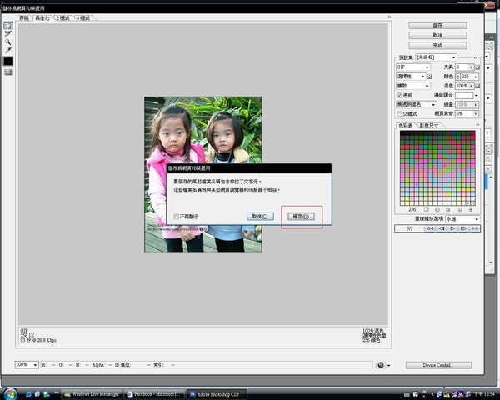500x400 pixels.
Task: Click 取消(C) in the warning dialog
Action: (x=260, y=217)
